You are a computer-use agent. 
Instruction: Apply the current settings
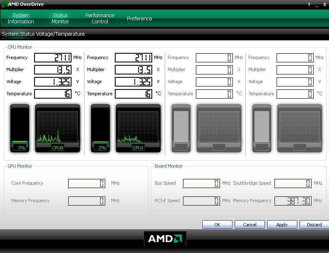click(x=282, y=225)
